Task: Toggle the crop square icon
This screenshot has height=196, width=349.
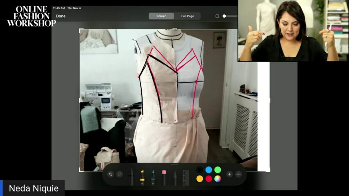Action: coord(217,16)
